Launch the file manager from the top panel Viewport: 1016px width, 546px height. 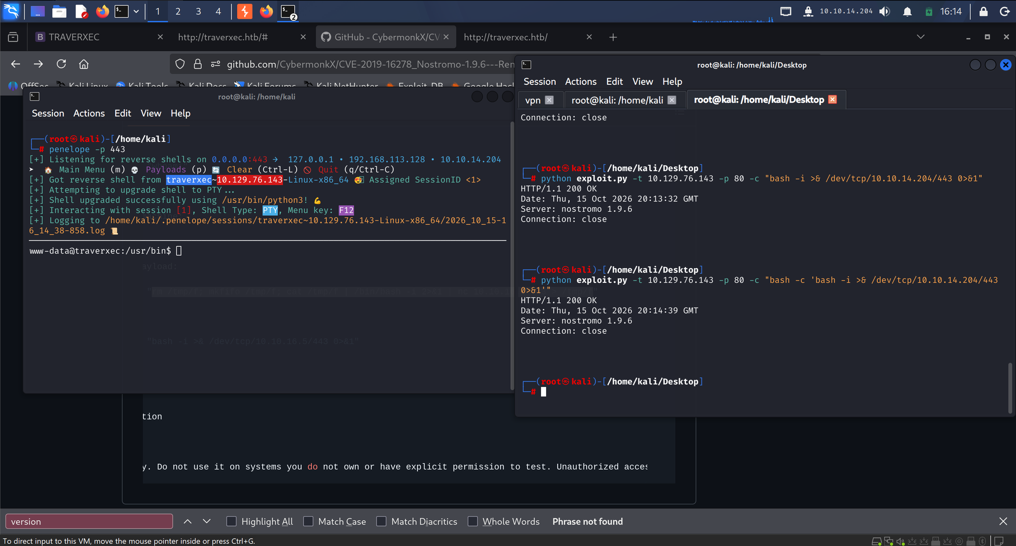click(x=59, y=11)
